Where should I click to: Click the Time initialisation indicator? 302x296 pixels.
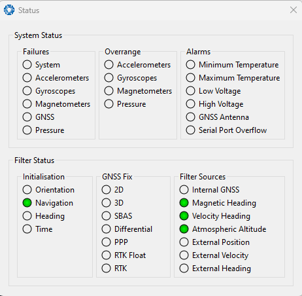(27, 229)
